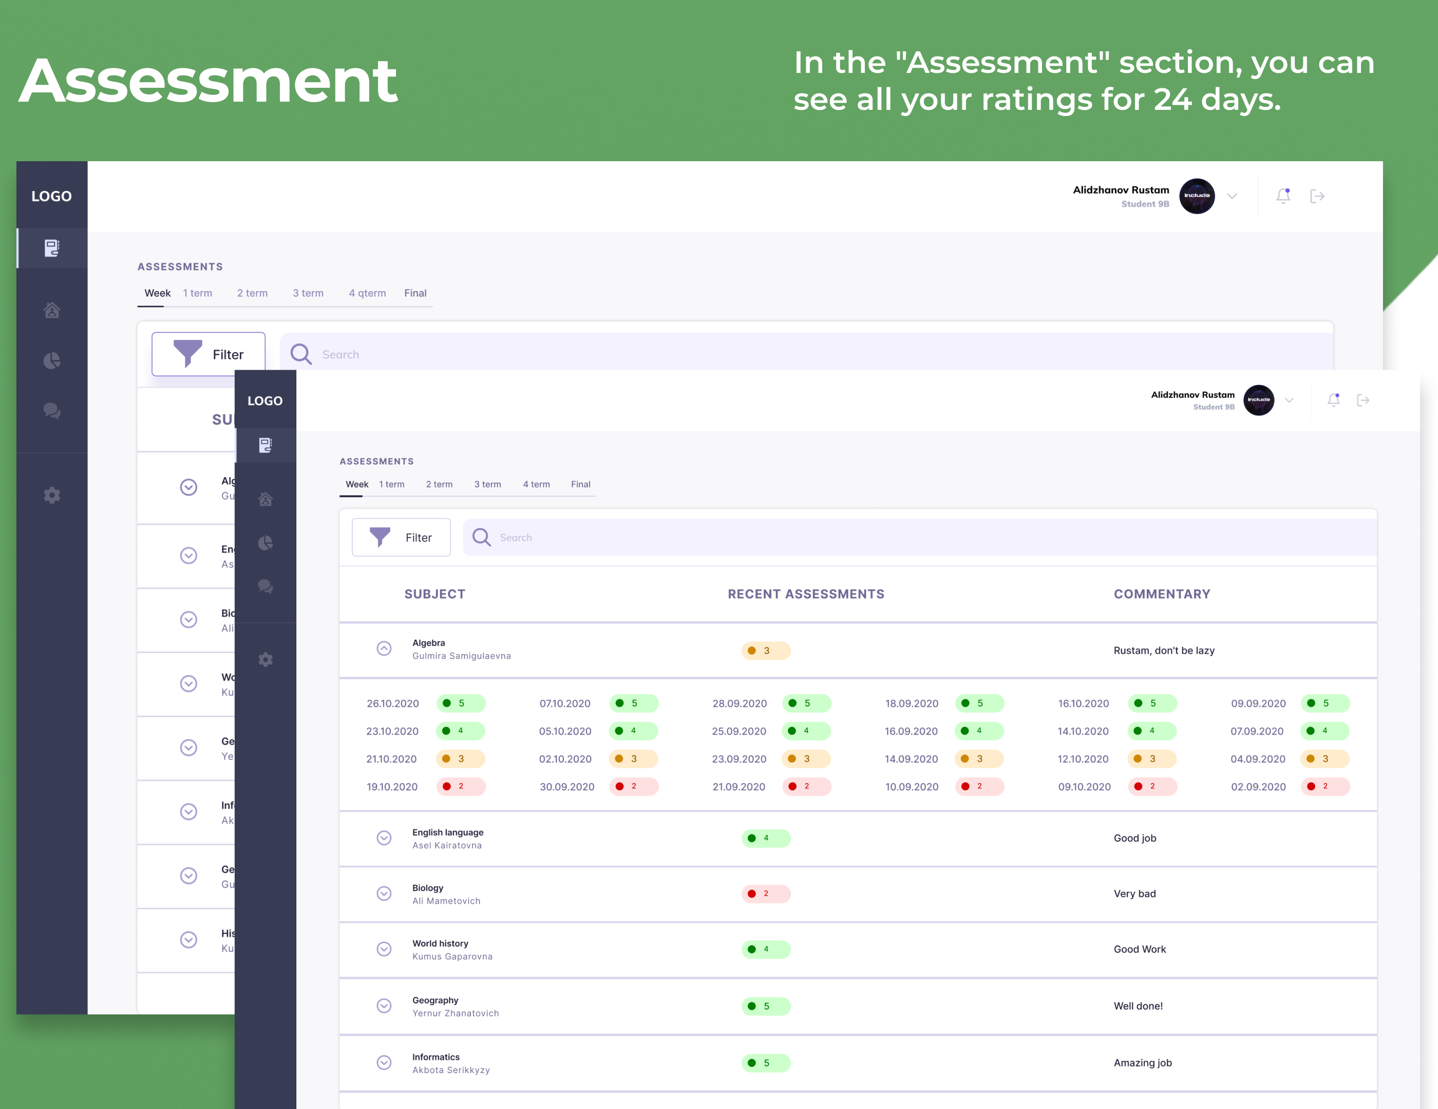The image size is (1438, 1109).
Task: Expand the English language row
Action: coord(384,838)
